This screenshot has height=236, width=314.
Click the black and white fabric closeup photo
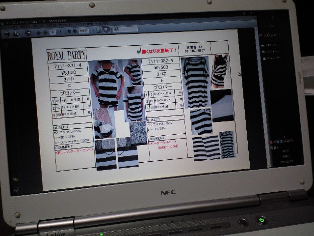[x=222, y=105]
